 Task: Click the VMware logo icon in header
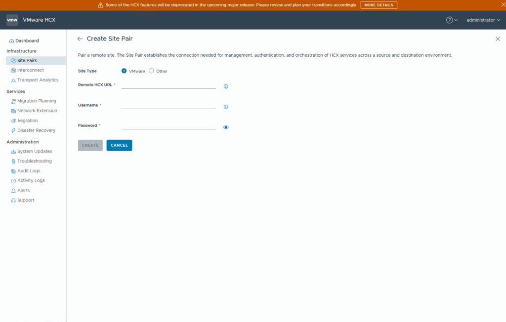12,20
